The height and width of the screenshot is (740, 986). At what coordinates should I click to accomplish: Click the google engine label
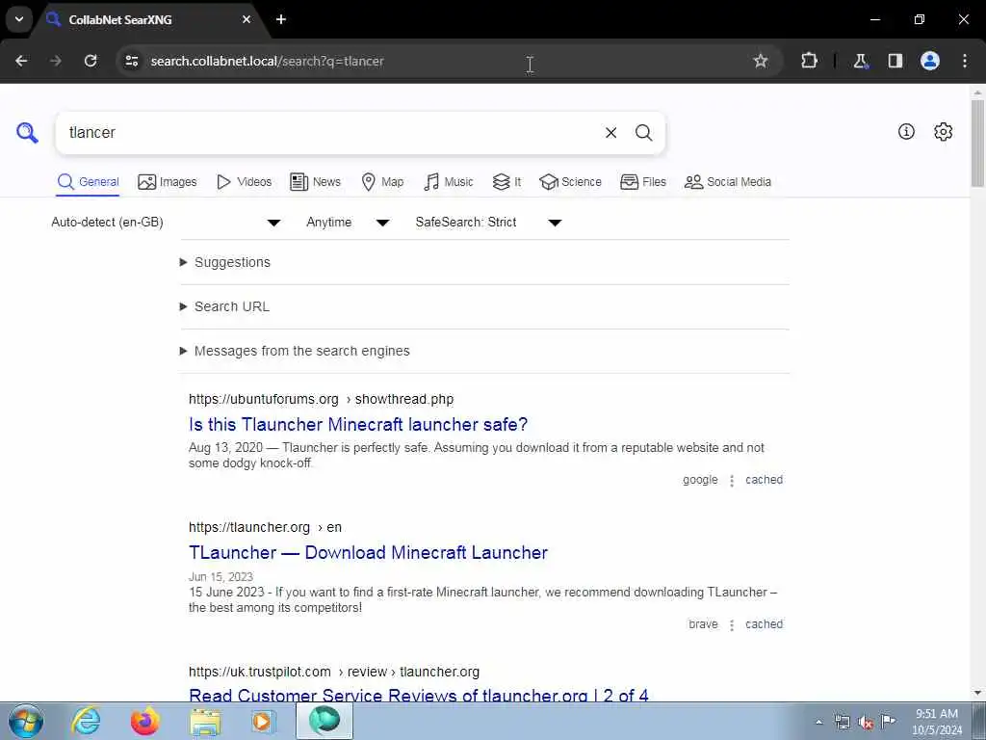(700, 480)
